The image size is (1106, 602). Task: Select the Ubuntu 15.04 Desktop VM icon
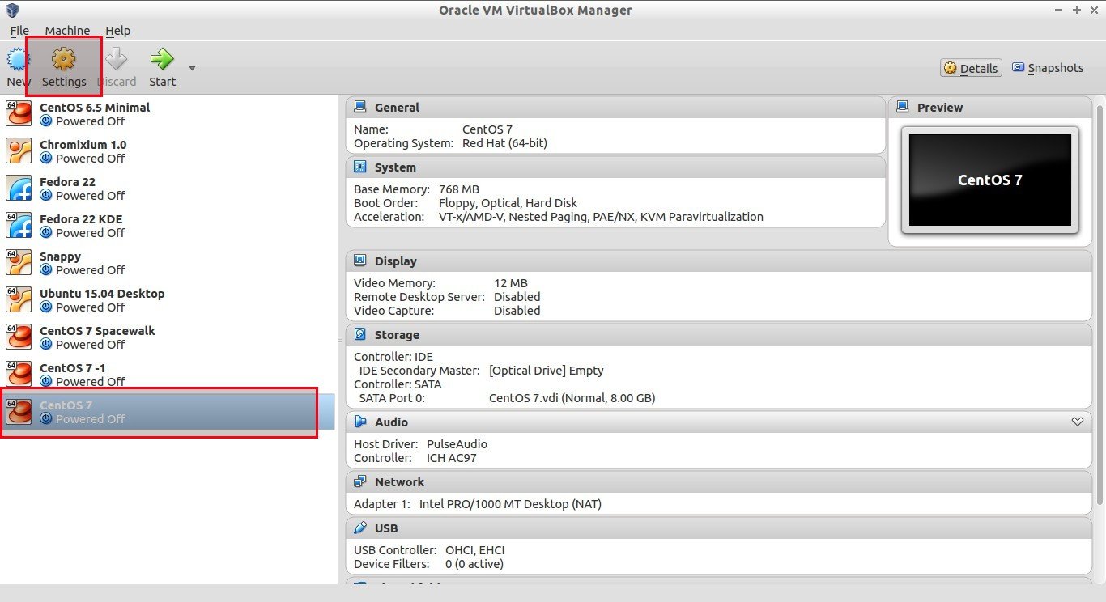[19, 300]
